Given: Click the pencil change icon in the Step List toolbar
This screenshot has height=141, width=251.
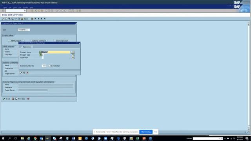Looking at the screenshot, I should coord(3,19).
